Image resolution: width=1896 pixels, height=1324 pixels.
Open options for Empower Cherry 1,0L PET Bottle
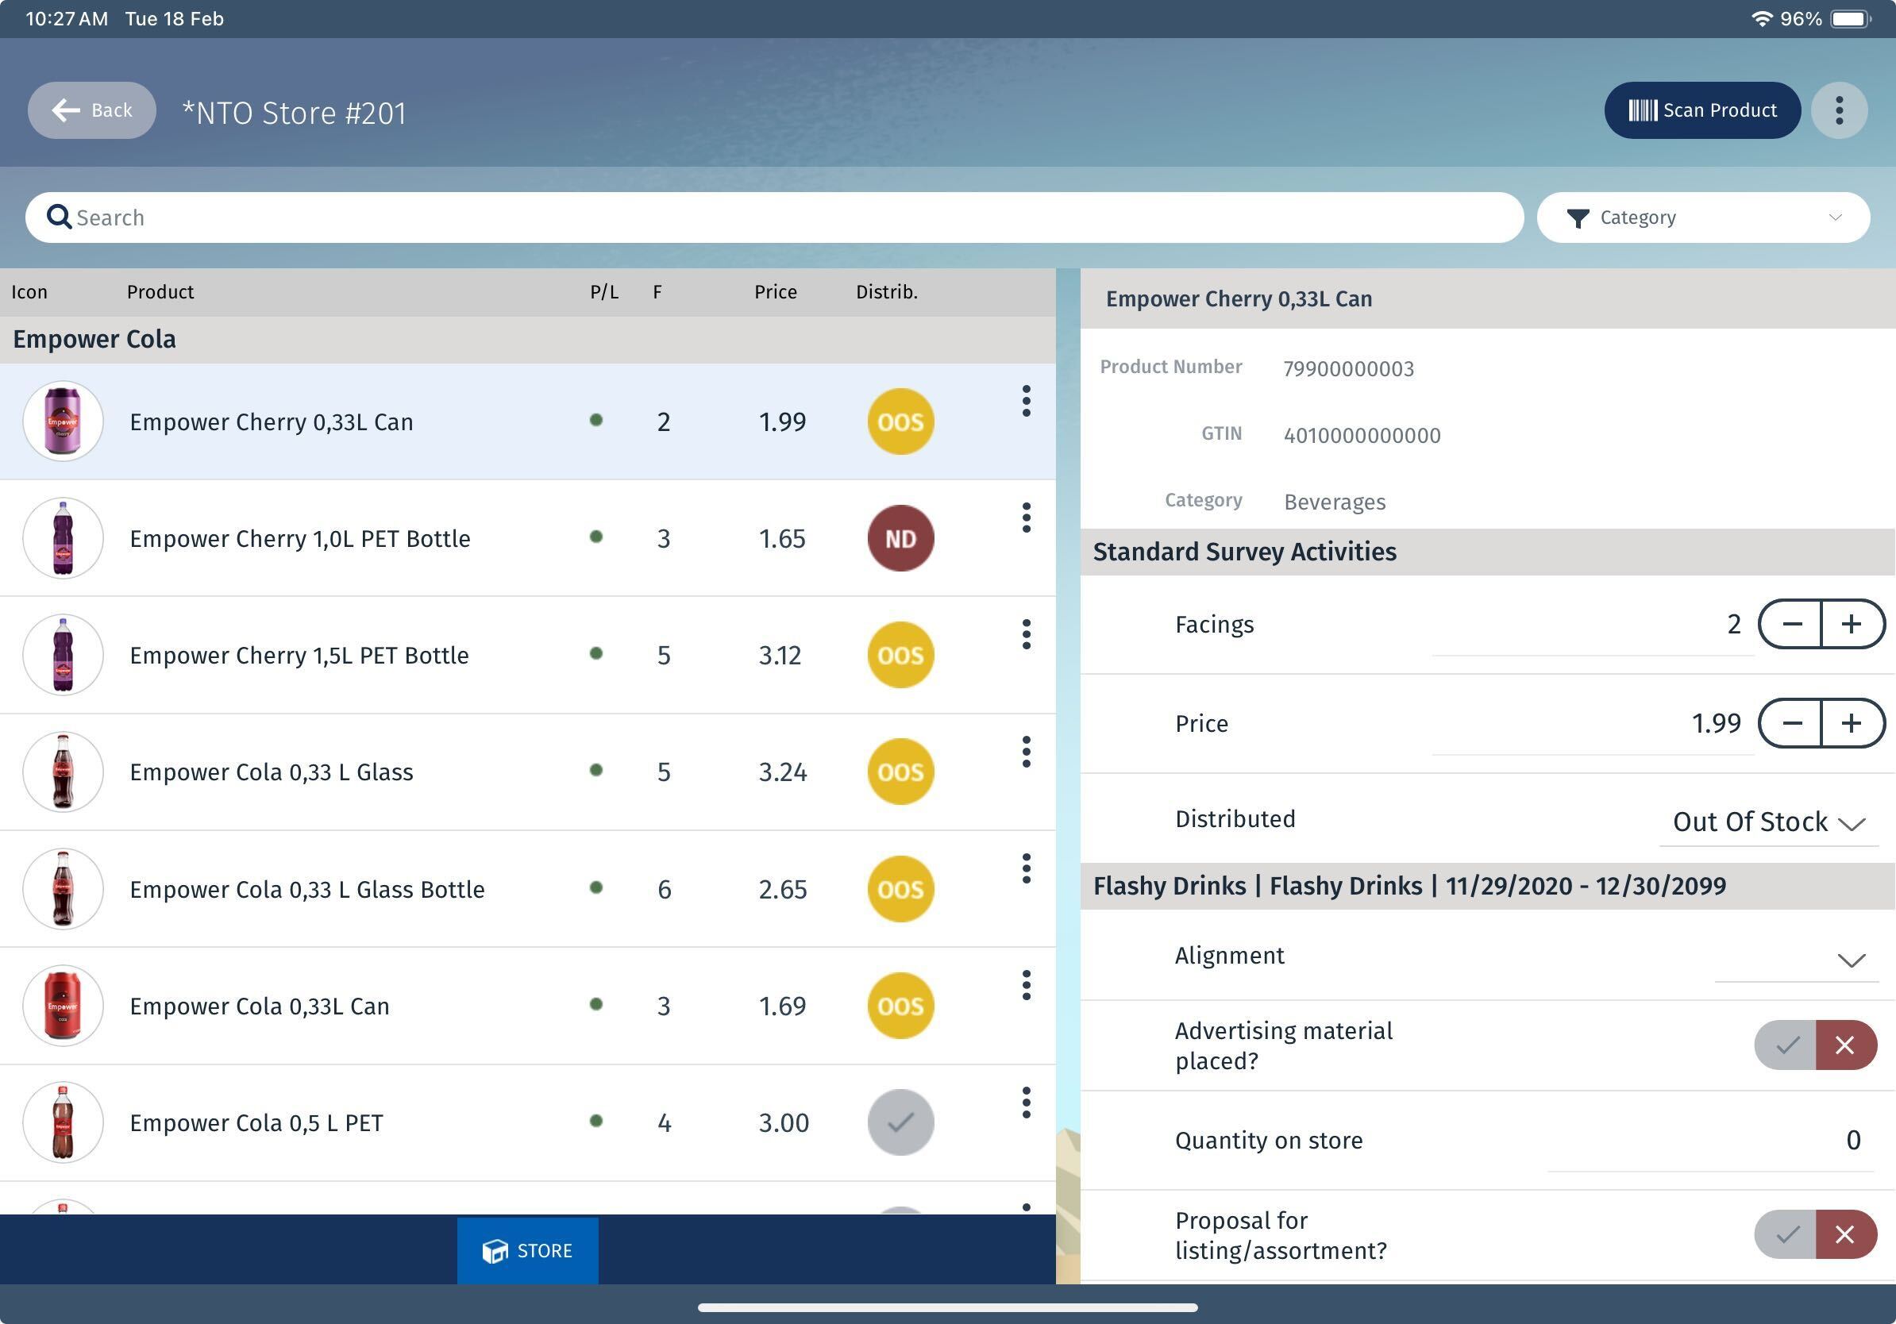(1026, 518)
